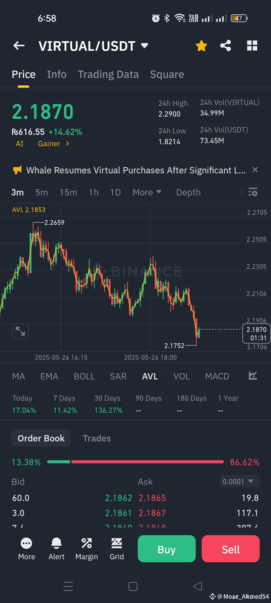This screenshot has height=603, width=271.
Task: Open the Square tab
Action: (167, 74)
